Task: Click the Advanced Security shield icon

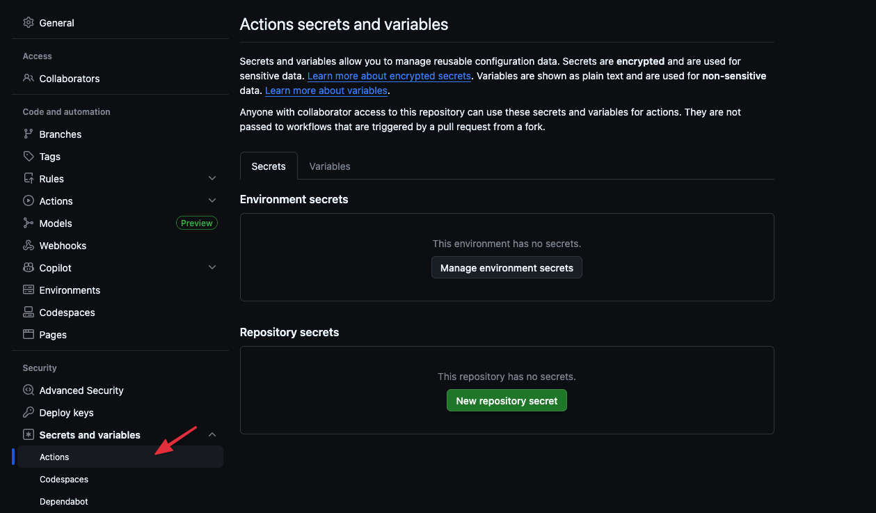Action: (x=29, y=390)
